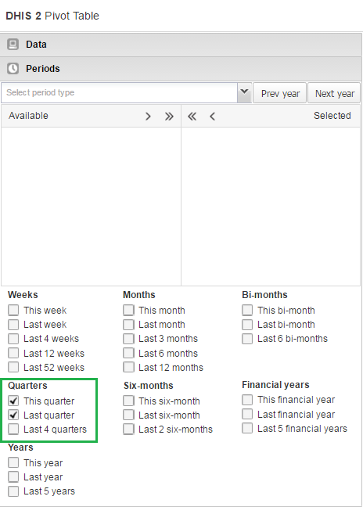This screenshot has height=507, width=363.
Task: Enable the Last 4 quarters checkbox
Action: 13,429
